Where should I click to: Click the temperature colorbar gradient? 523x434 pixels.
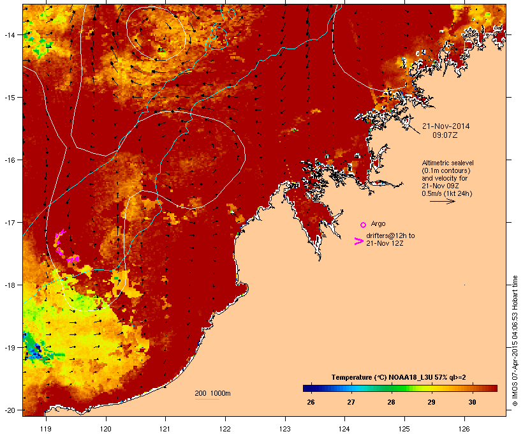[400, 388]
